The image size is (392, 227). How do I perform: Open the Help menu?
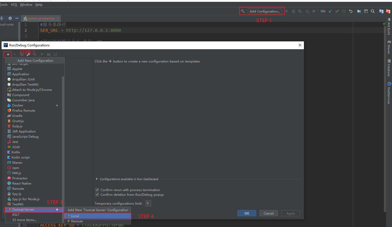coord(39,4)
